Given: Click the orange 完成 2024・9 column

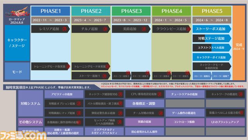Looking at the screenshot, I should [239, 43].
